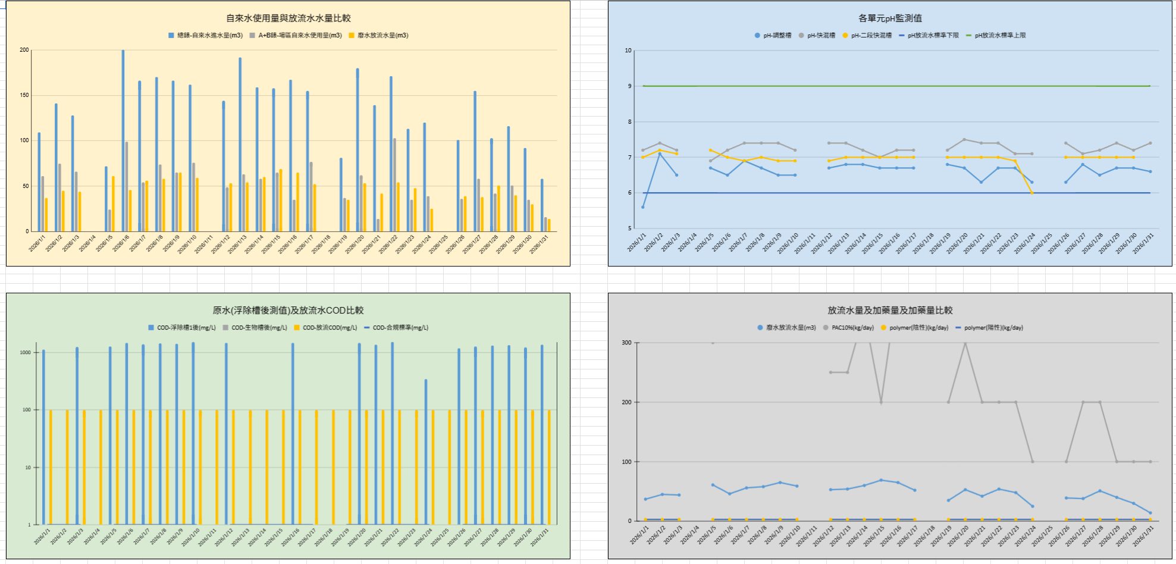
Task: Select legend entry COD-浮除槽1後(mg/L)
Action: tap(186, 328)
